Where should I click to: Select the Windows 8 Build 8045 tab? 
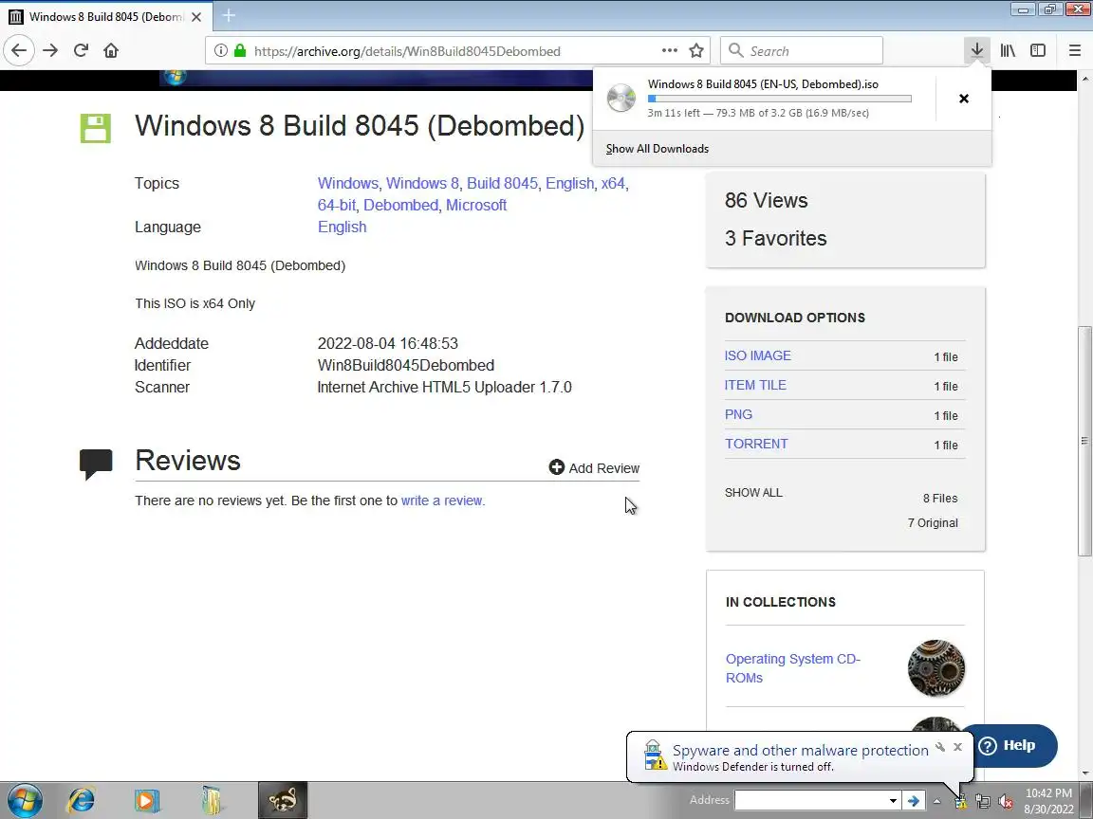[106, 17]
